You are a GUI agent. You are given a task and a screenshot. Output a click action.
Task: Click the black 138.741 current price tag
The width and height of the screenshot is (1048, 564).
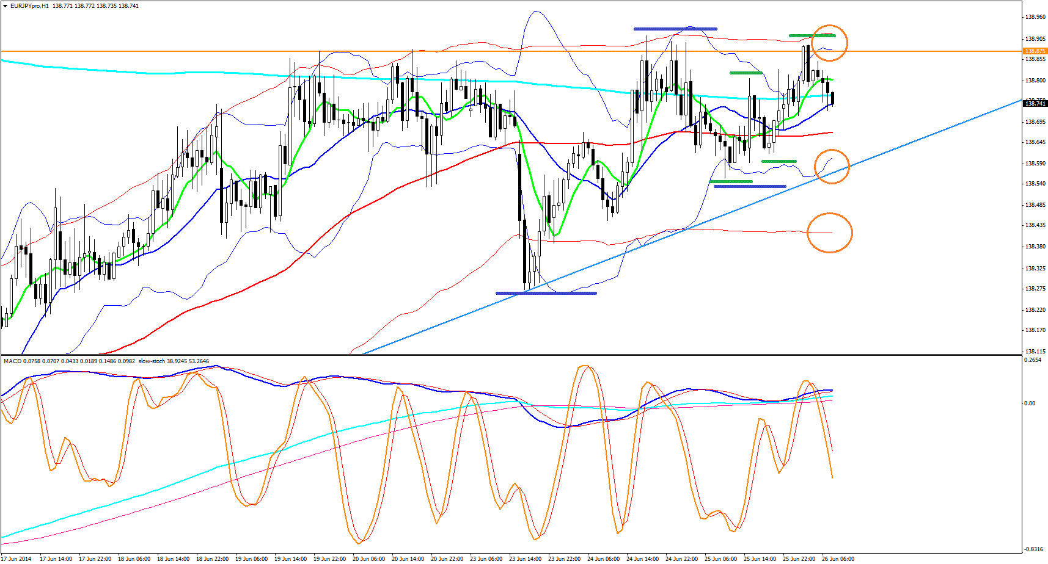coord(1035,104)
